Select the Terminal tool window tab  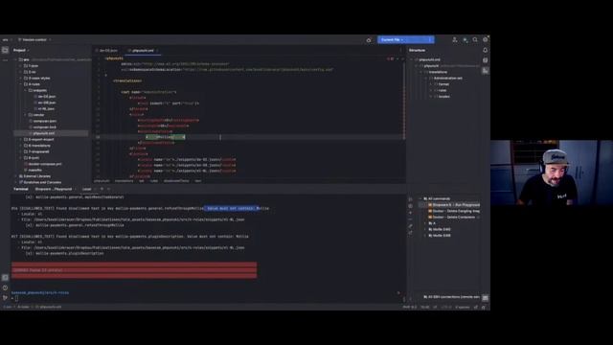[x=21, y=189]
